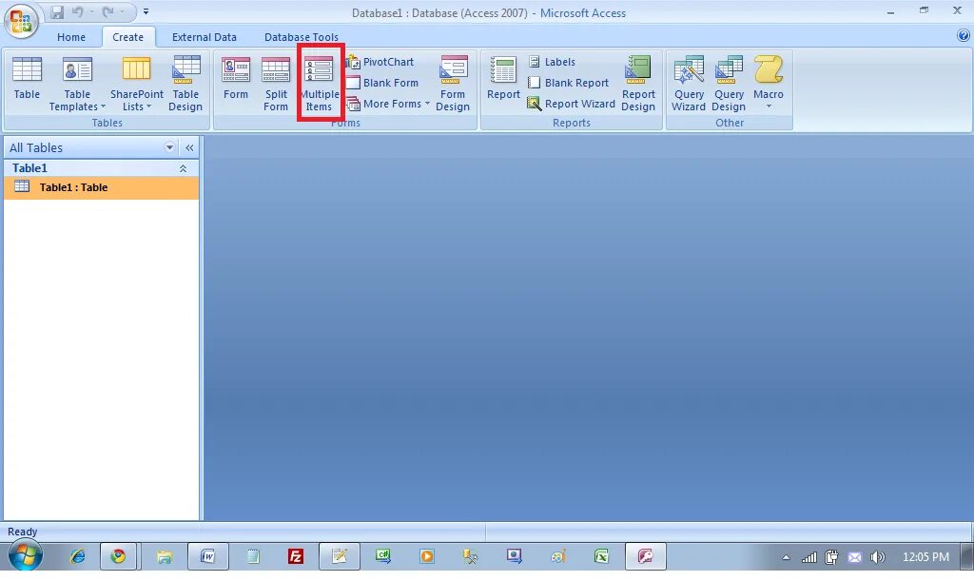Collapse the Navigation Pane shutter bar
The width and height of the screenshot is (974, 581).
tap(189, 147)
